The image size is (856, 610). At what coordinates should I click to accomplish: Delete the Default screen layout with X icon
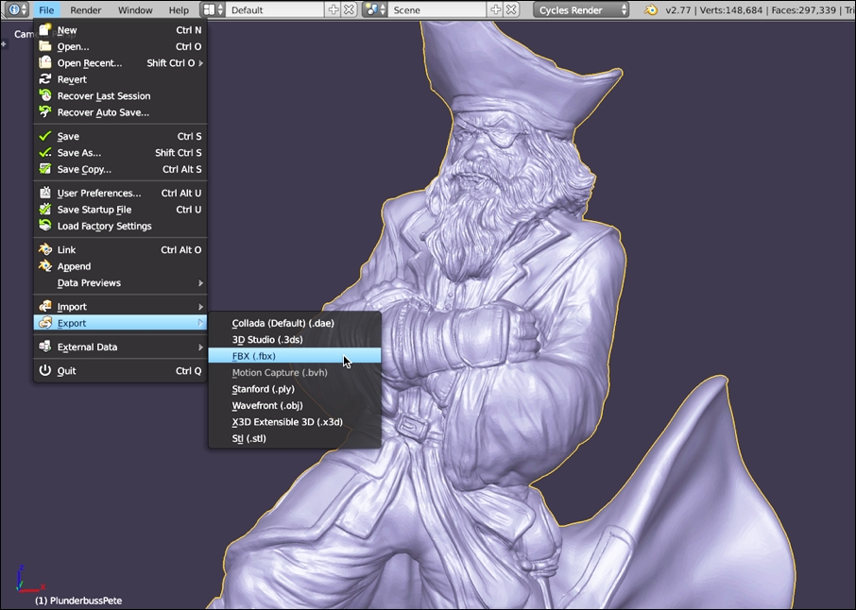point(349,9)
